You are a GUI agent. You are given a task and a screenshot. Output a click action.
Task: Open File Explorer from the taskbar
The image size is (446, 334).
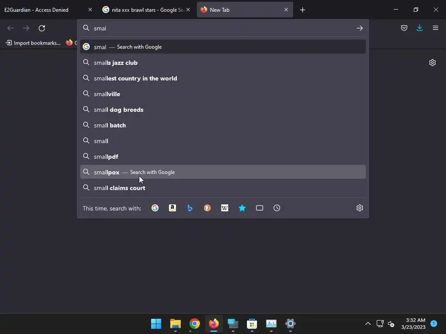click(175, 324)
